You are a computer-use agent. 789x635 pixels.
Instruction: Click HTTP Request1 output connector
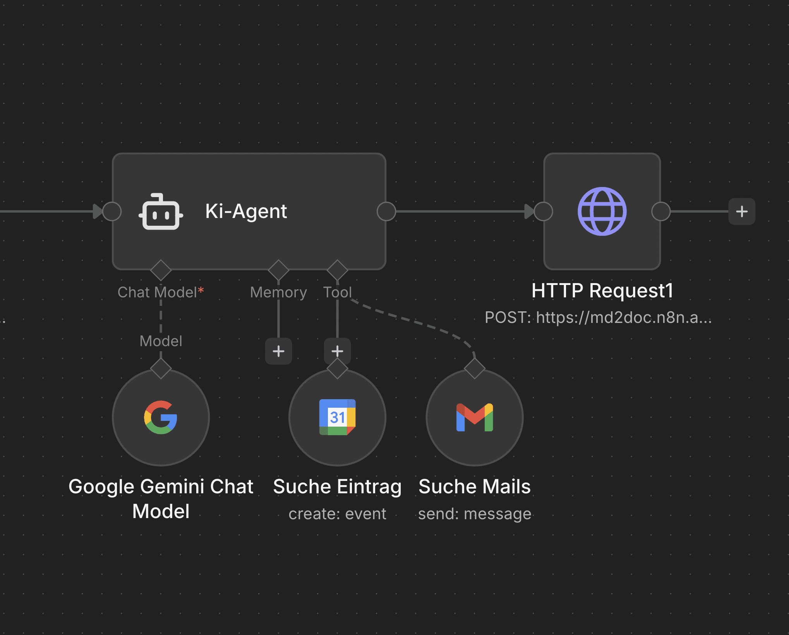coord(661,211)
